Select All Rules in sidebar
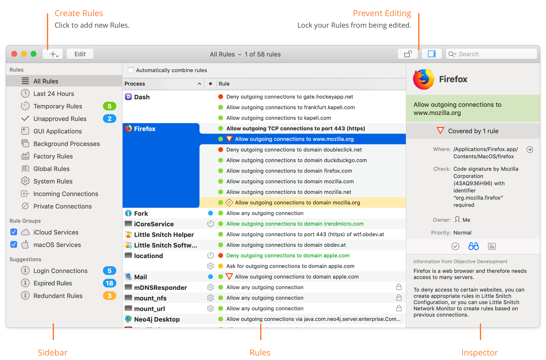This screenshot has width=546, height=360. pos(64,81)
